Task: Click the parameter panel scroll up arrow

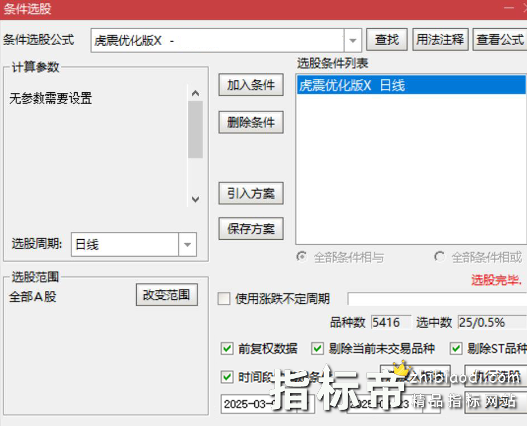Action: 195,93
